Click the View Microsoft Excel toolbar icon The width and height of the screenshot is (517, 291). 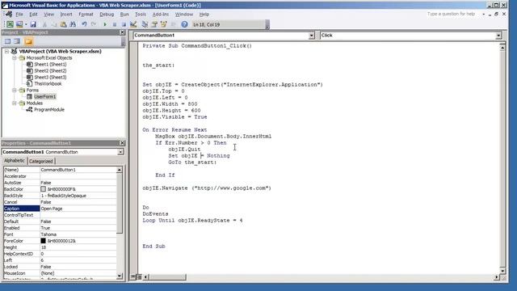tap(10, 24)
